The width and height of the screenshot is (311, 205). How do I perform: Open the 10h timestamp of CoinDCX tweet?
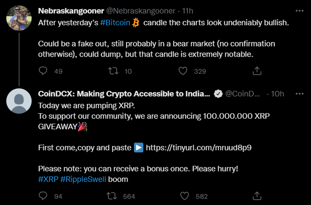[x=277, y=94]
